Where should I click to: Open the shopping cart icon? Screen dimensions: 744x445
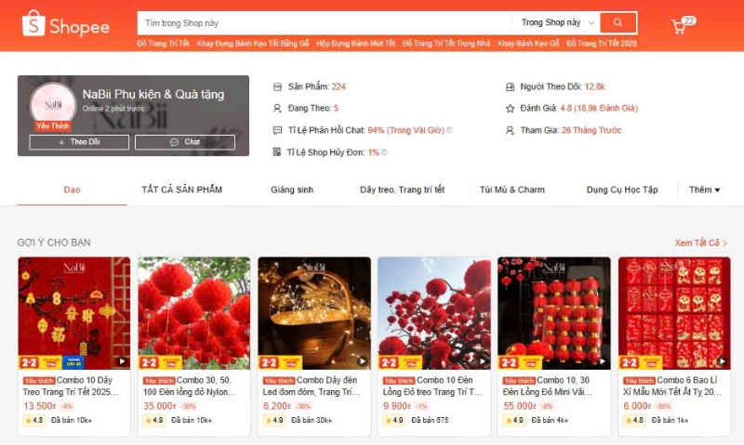pyautogui.click(x=679, y=27)
